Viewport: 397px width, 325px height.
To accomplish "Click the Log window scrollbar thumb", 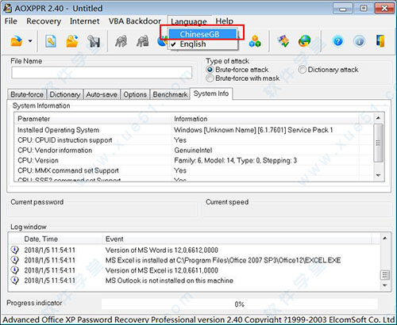I will 385,275.
